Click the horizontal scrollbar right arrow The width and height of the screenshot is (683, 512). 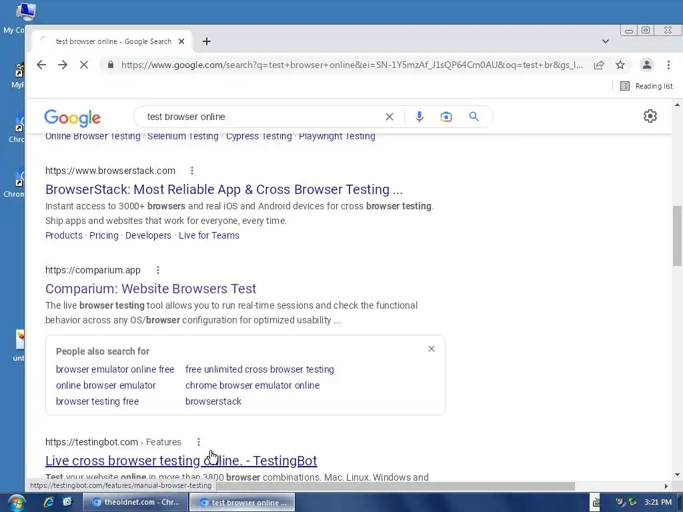(x=666, y=486)
